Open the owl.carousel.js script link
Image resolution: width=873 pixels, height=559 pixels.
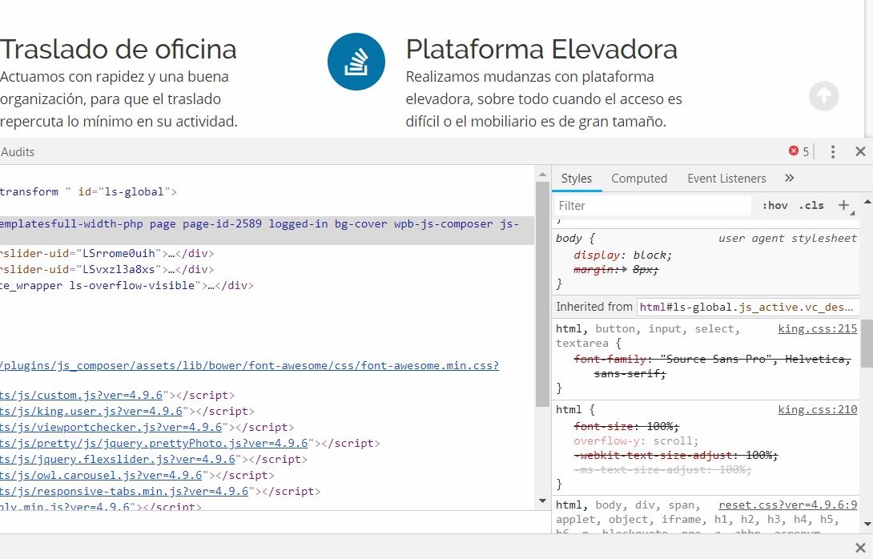[102, 476]
